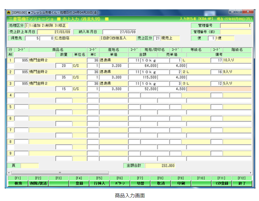Click the 納入年月日 delivery date field
This screenshot has width=259, height=201.
click(x=119, y=32)
